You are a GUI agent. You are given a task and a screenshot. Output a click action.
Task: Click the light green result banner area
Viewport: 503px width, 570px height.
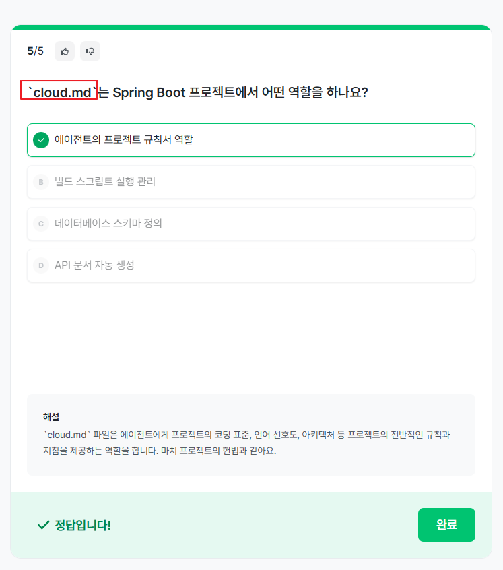(251, 525)
